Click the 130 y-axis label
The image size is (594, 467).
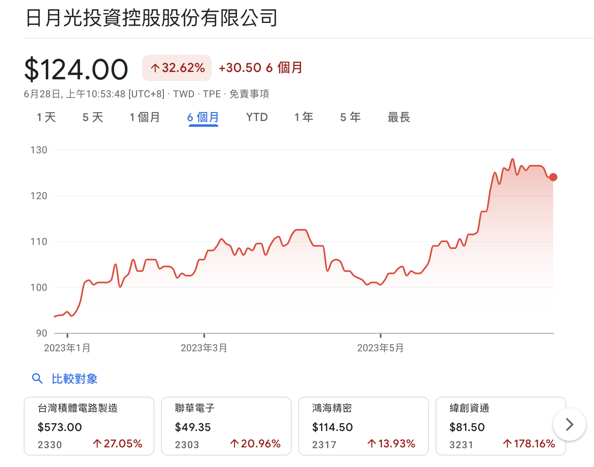pos(39,150)
